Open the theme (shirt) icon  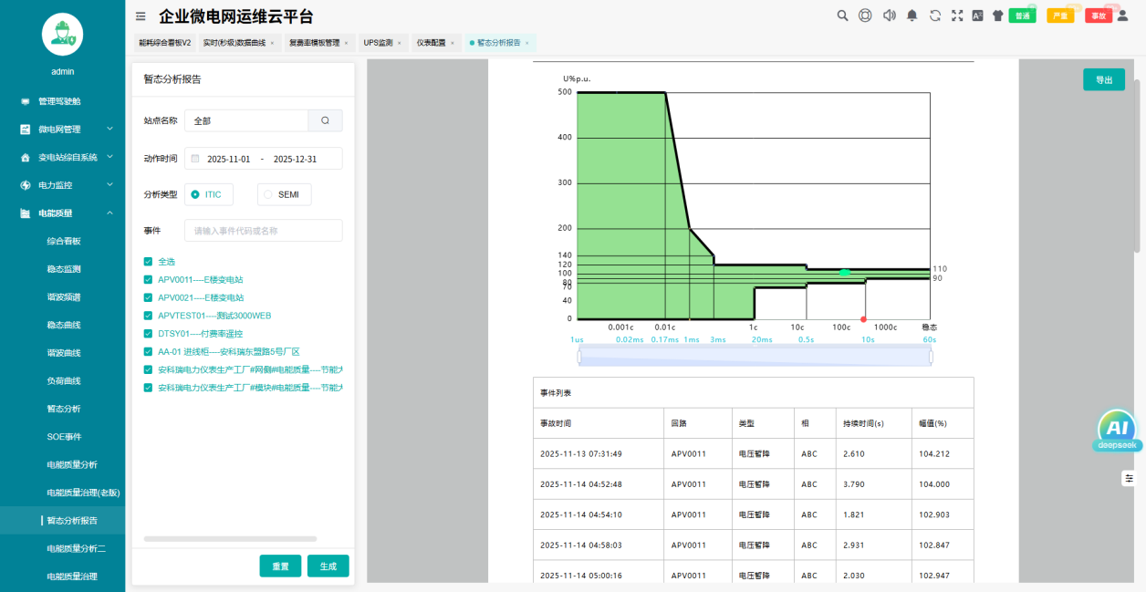coord(997,16)
